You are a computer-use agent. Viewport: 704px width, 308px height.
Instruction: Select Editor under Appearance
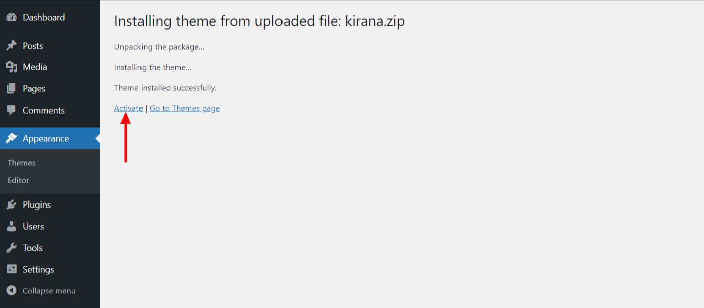pyautogui.click(x=18, y=180)
